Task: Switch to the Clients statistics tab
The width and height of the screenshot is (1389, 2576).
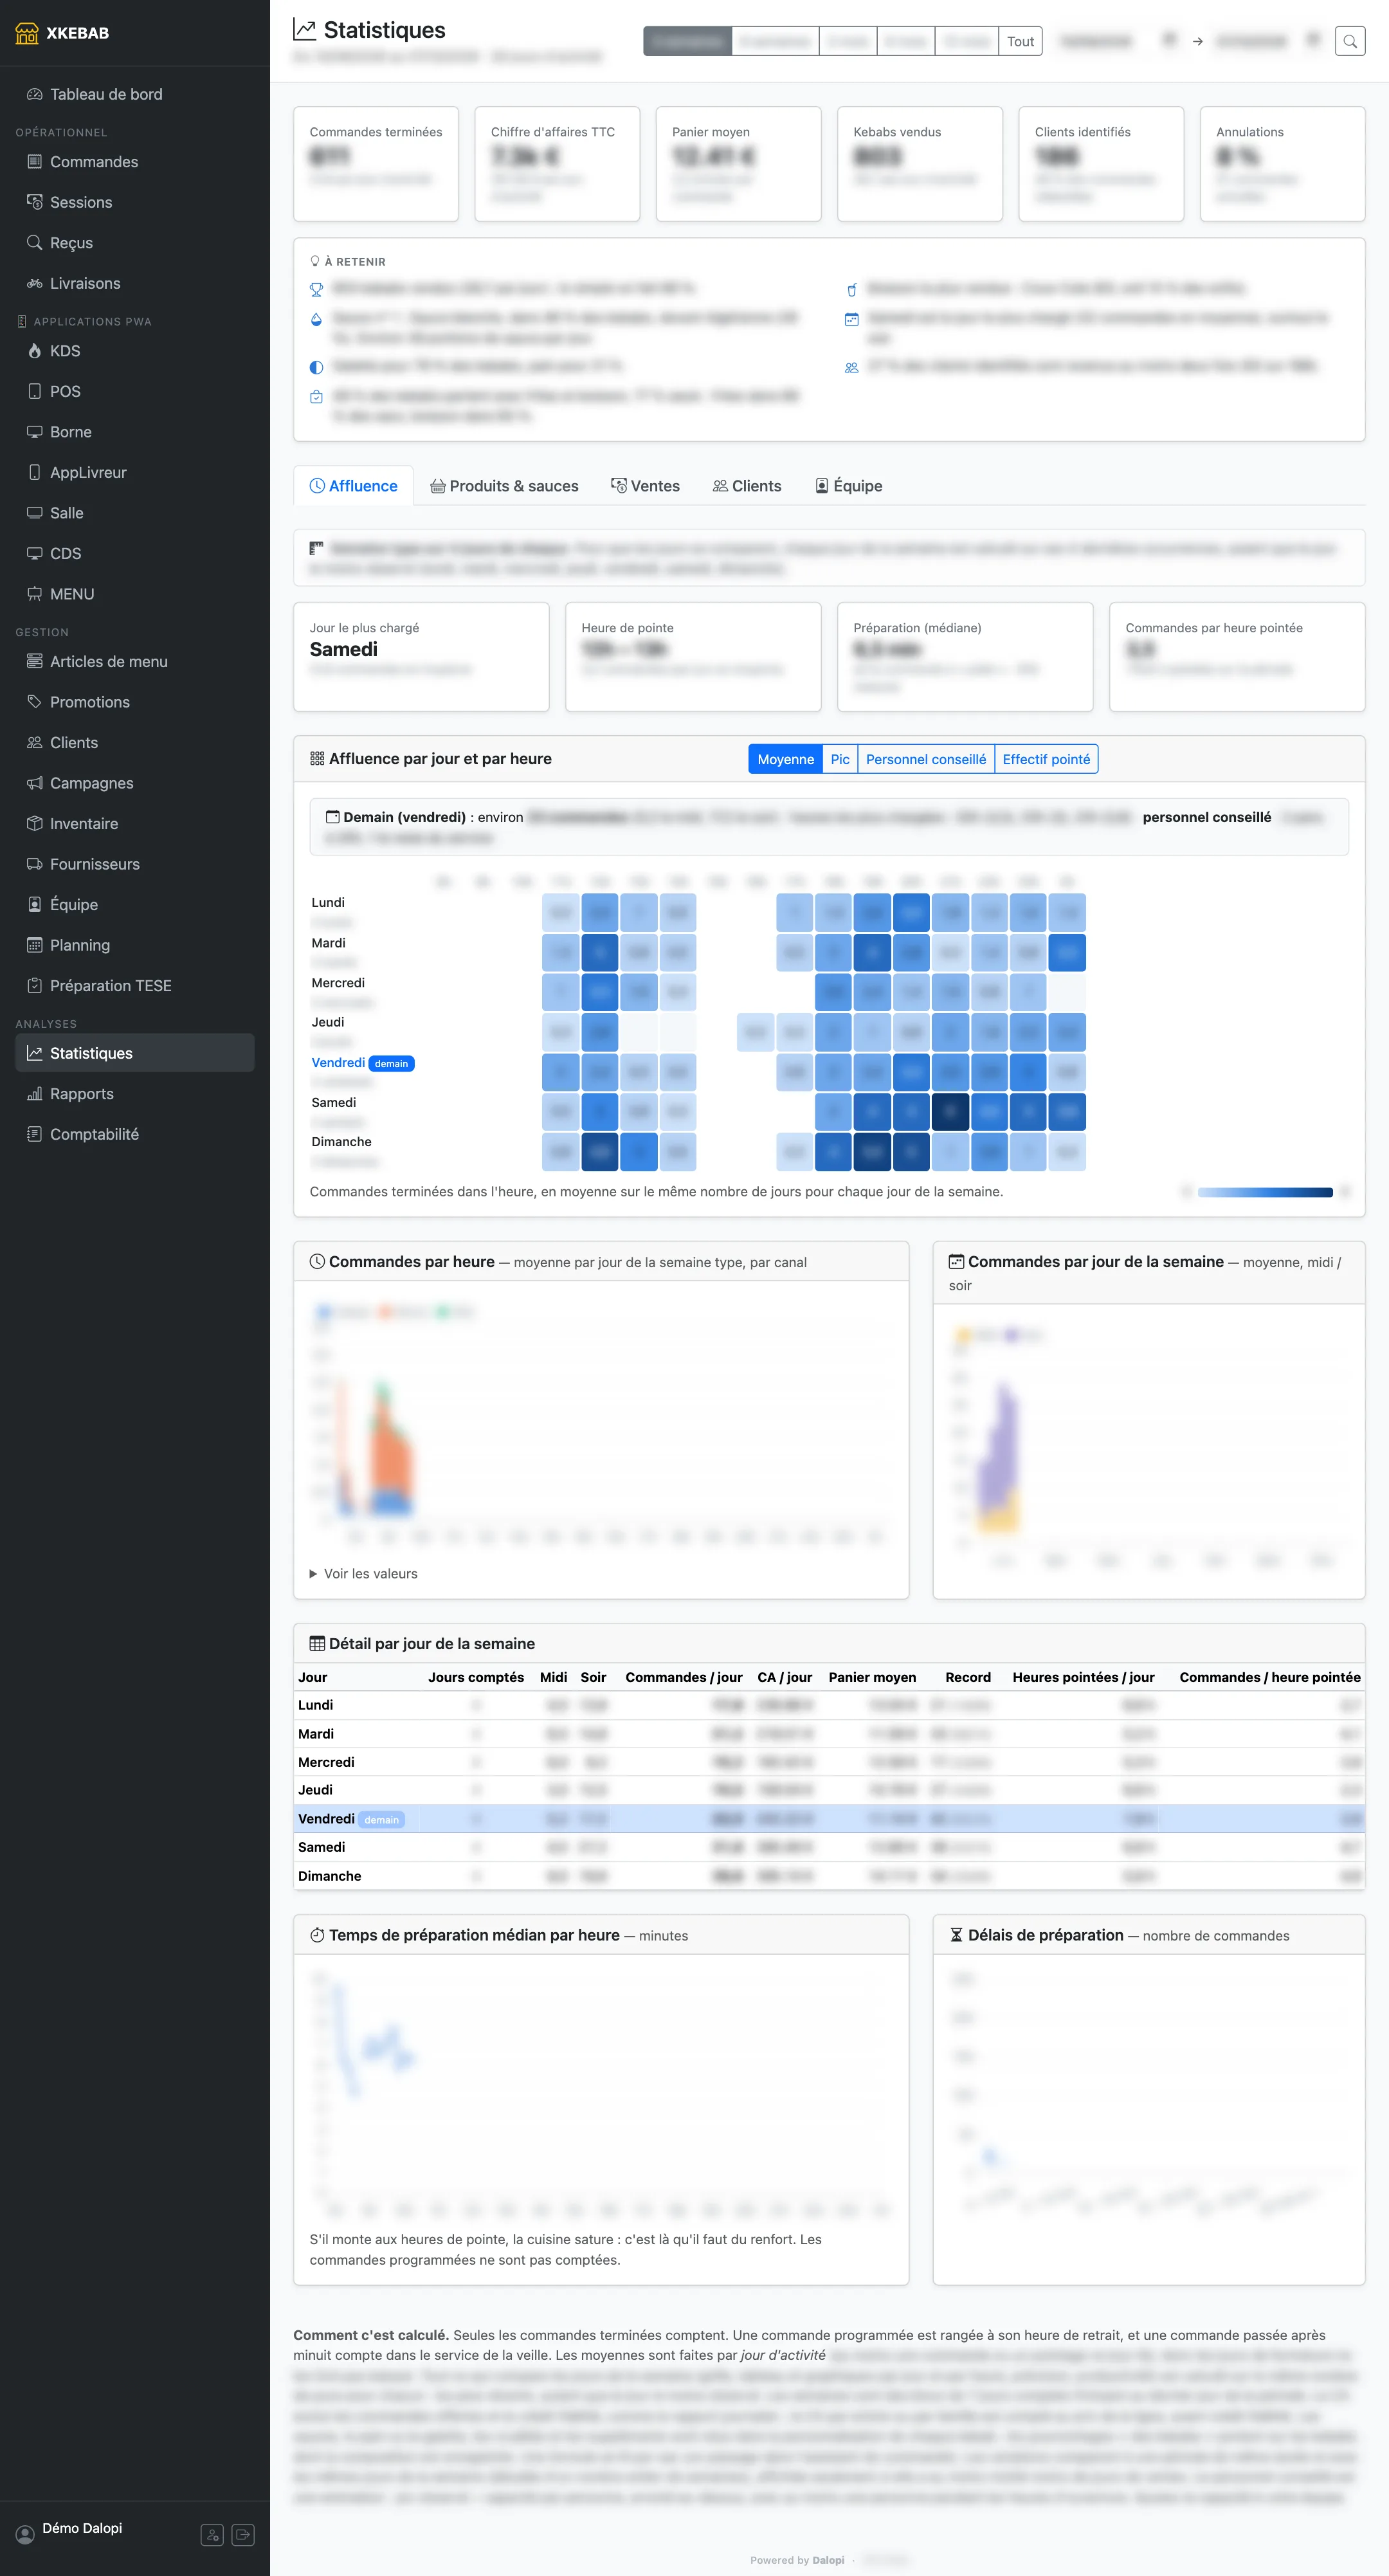Action: tap(747, 486)
